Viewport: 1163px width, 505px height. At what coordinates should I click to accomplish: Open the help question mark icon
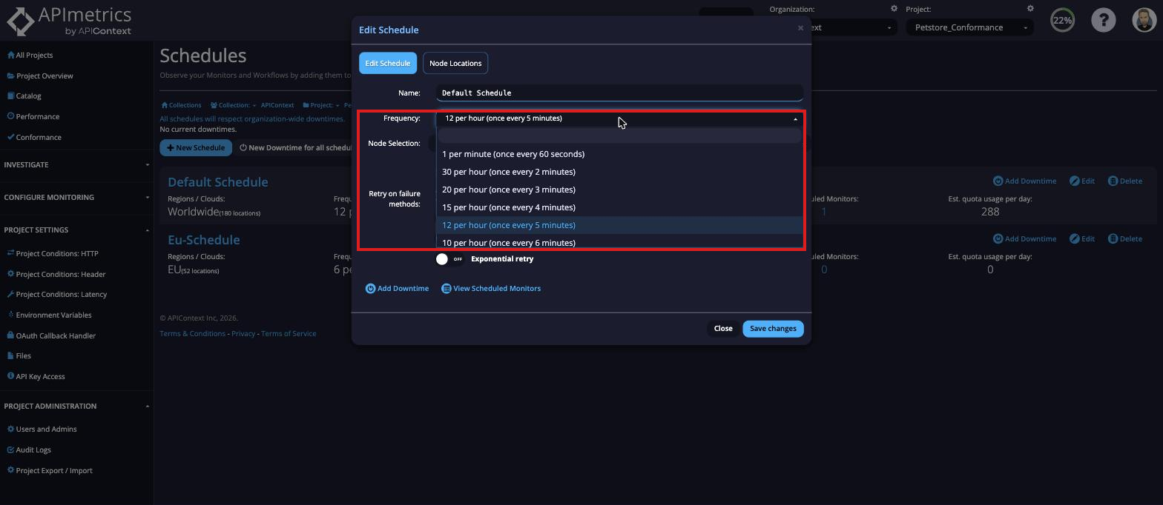[1103, 20]
